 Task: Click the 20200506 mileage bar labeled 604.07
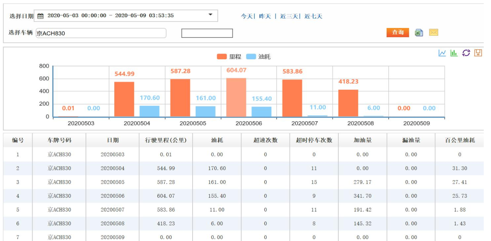236,98
